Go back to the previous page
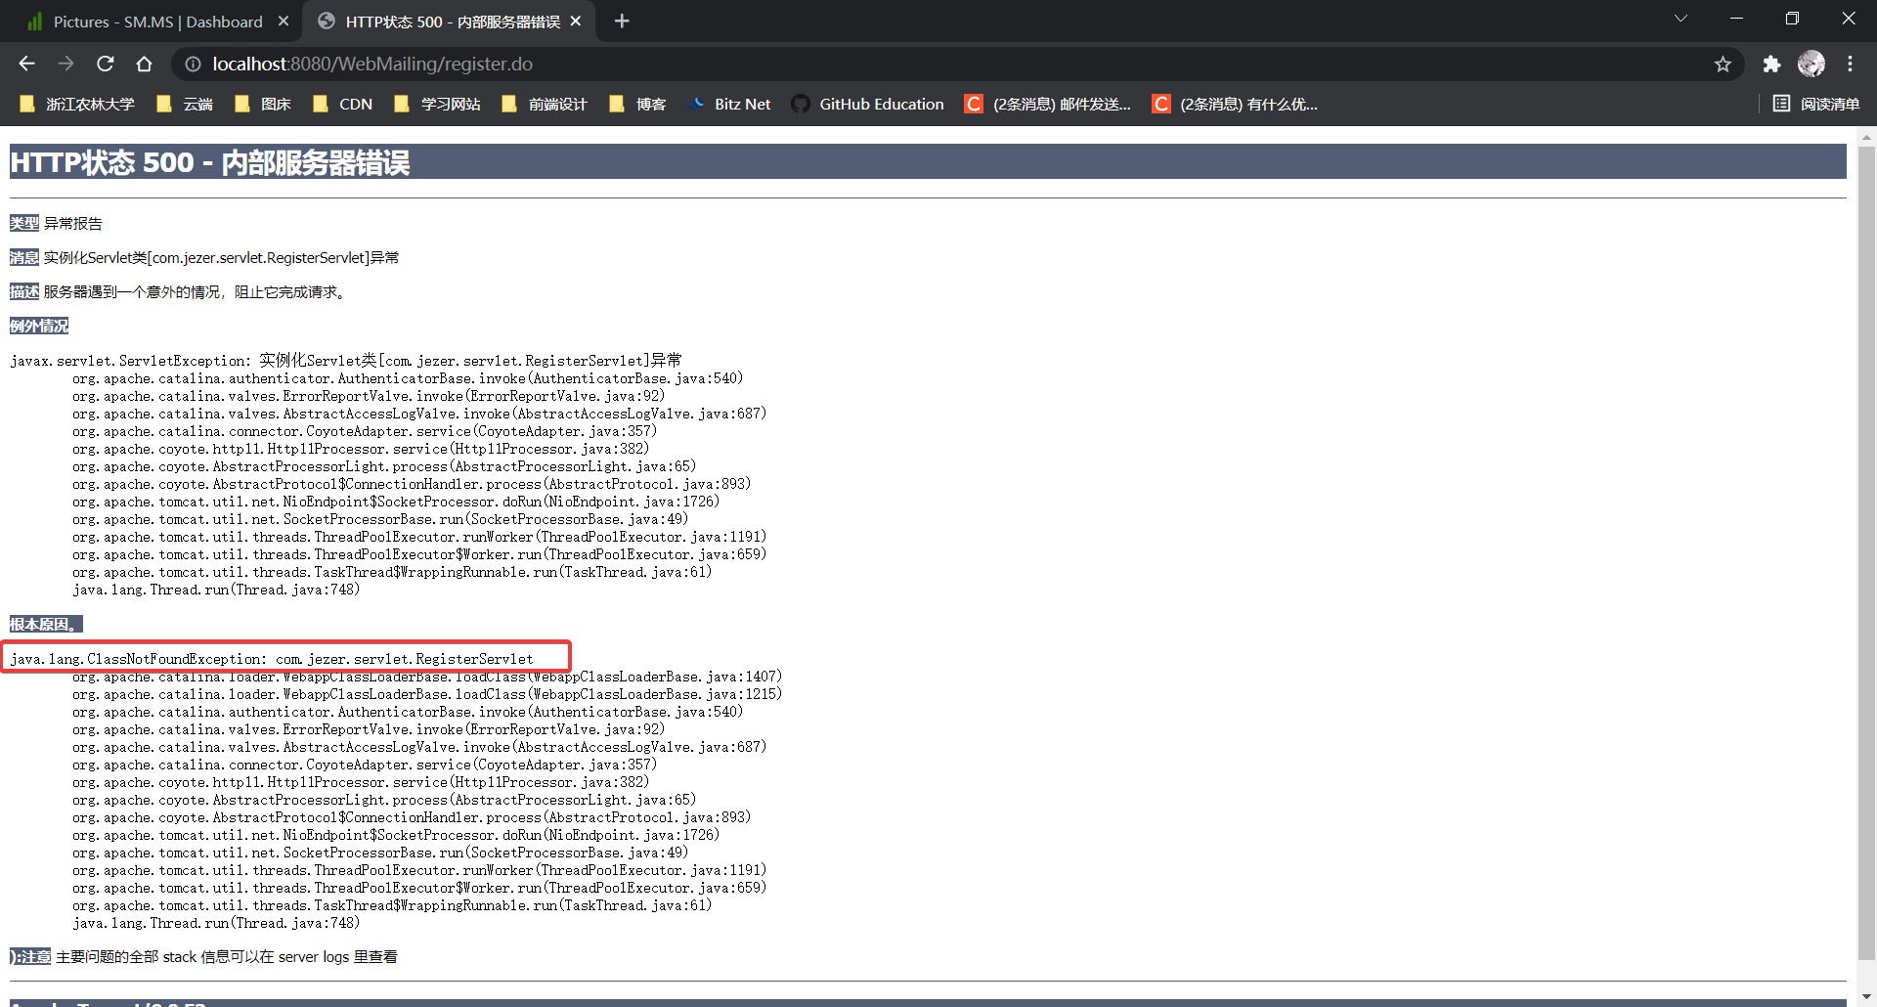The width and height of the screenshot is (1877, 1007). [x=26, y=64]
